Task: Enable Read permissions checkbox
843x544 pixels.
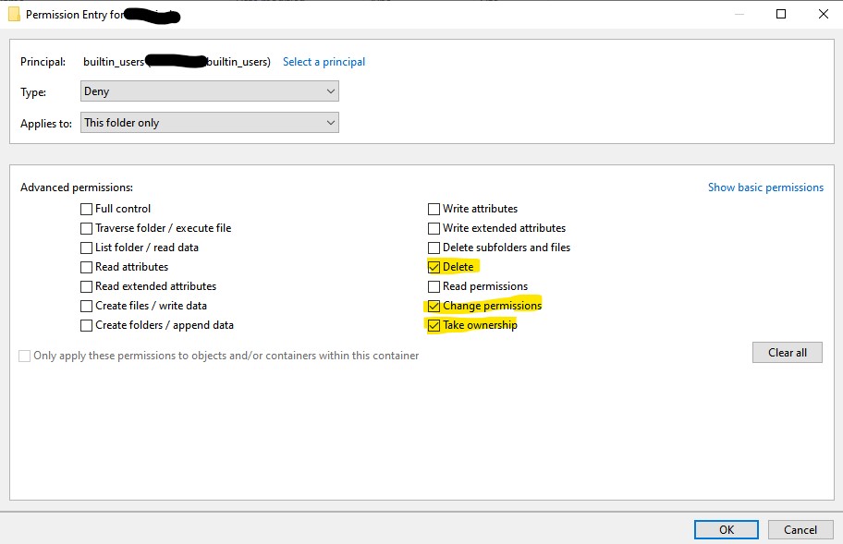Action: click(x=434, y=286)
